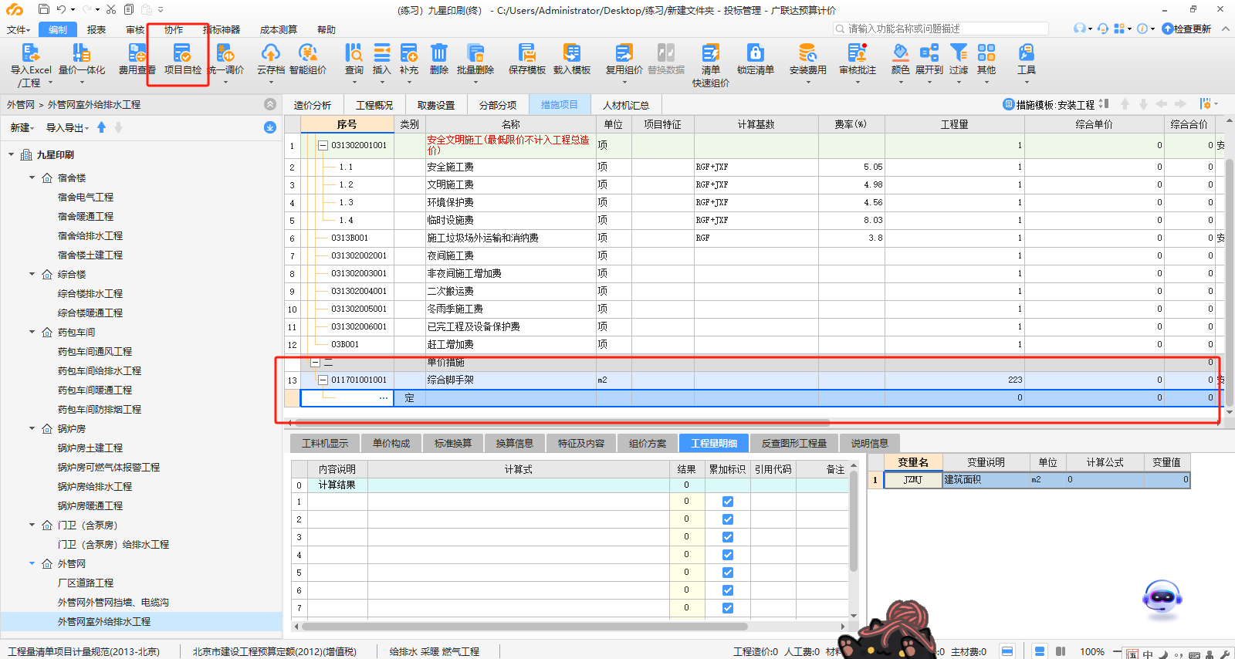Switch to the 分部分项 tab
This screenshot has width=1235, height=659.
498,105
